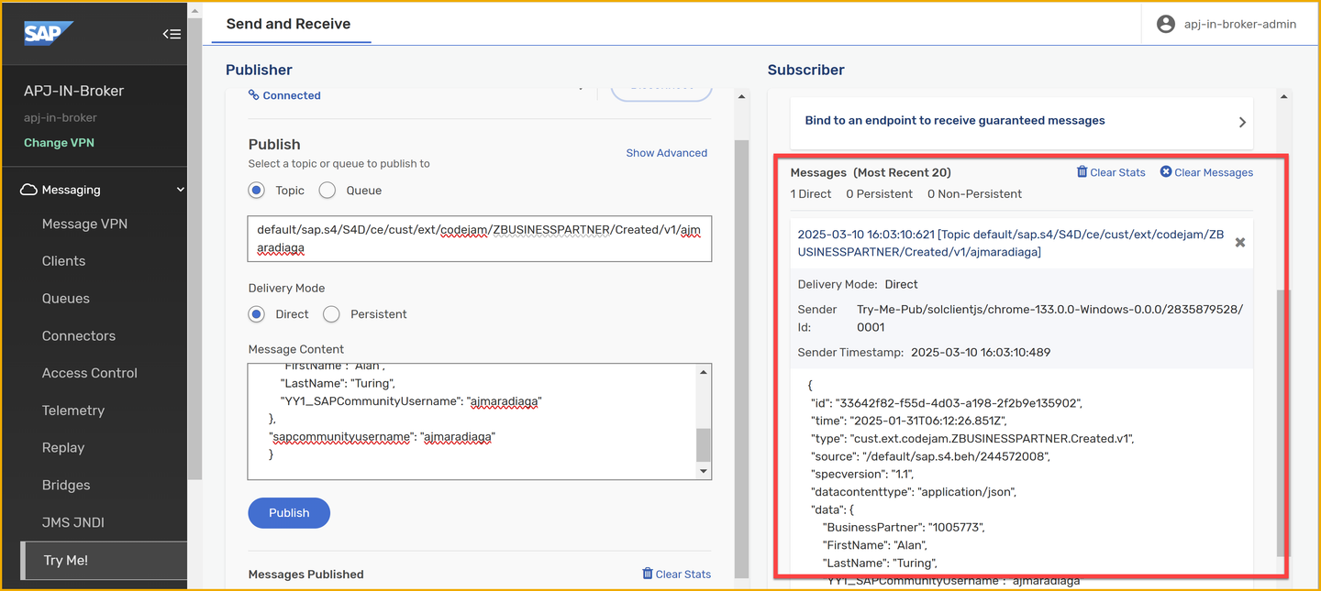The image size is (1321, 591).
Task: Go to Queues
Action: [66, 299]
